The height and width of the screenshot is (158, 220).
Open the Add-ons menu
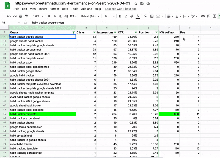click(x=87, y=9)
